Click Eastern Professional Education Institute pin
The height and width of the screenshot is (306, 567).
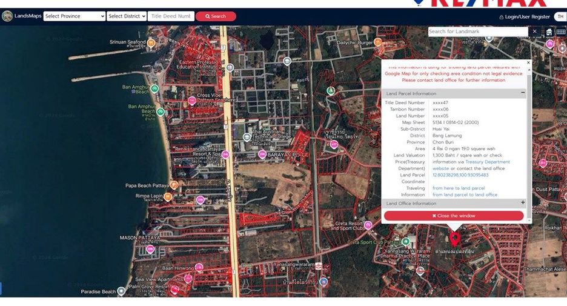pos(230,67)
